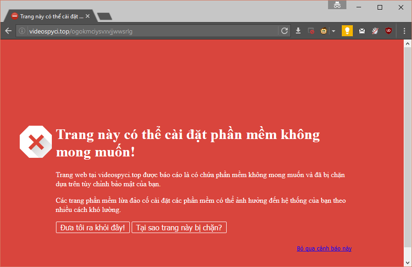
Task: Click paragraph starting 'Trang web tại videospyci.top'
Action: 200,179
